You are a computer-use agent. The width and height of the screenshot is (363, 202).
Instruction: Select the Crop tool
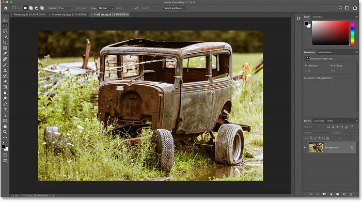(5, 42)
